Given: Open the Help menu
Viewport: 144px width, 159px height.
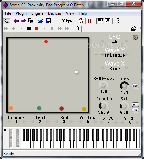Looking at the screenshot, I should click(83, 13).
